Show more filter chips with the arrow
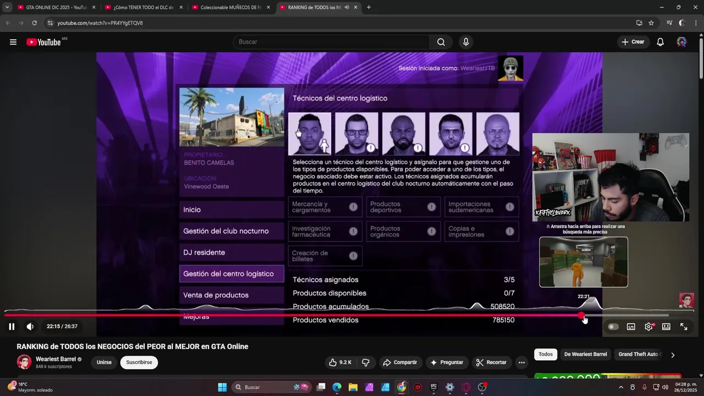Screen dimensions: 704x396 [x=673, y=355]
